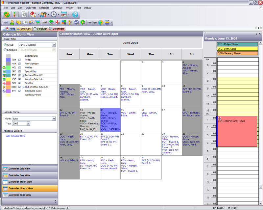
Task: Click the green refresh icon in main toolbar
Action: (7, 14)
